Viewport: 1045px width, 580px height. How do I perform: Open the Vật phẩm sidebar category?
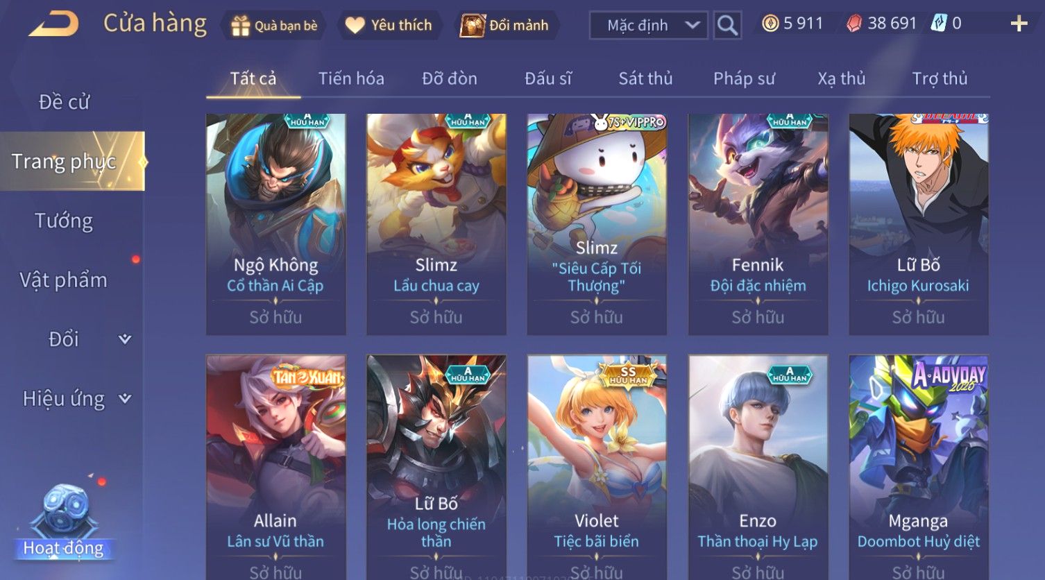[64, 280]
